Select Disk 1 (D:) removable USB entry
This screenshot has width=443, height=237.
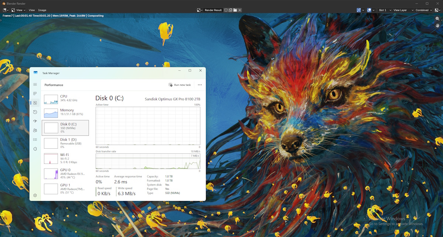[65, 143]
